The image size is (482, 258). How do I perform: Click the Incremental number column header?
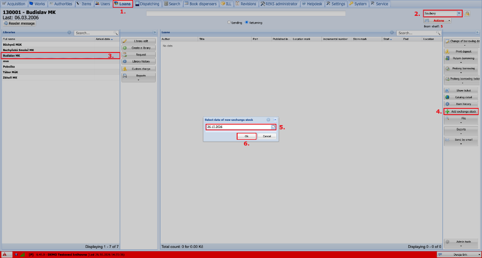[x=337, y=39]
